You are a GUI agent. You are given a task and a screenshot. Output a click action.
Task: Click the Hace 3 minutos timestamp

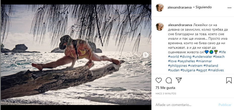(166, 93)
